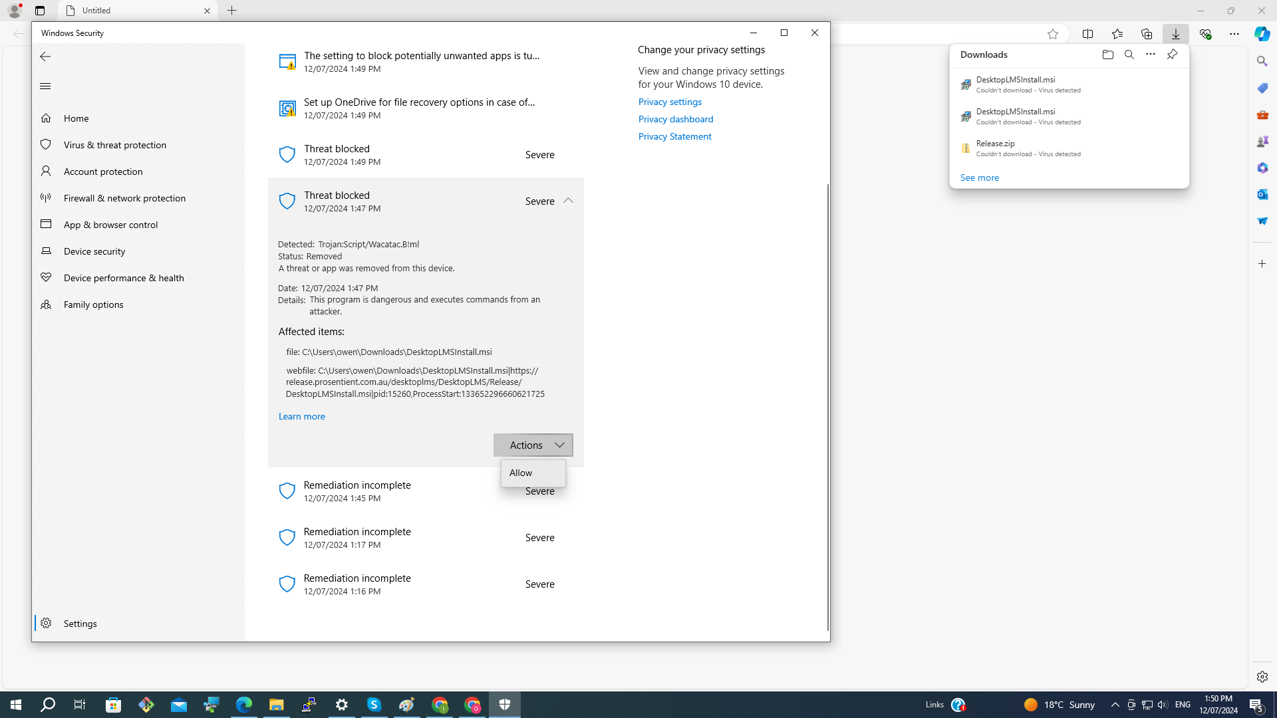Image resolution: width=1277 pixels, height=718 pixels.
Task: Select Release.zip download entry
Action: point(1069,148)
